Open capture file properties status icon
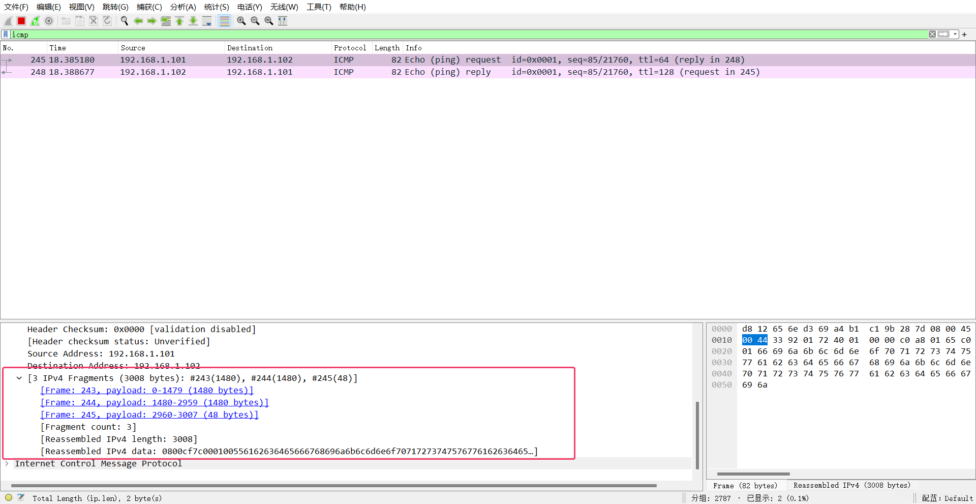976x504 pixels. click(21, 498)
